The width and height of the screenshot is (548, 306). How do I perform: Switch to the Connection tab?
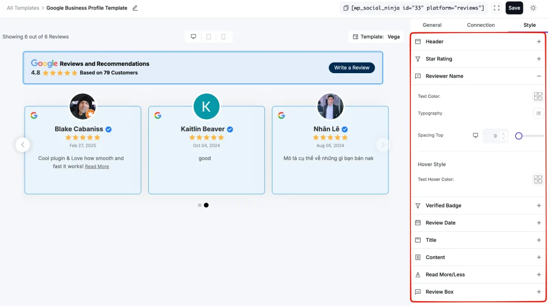tap(481, 25)
